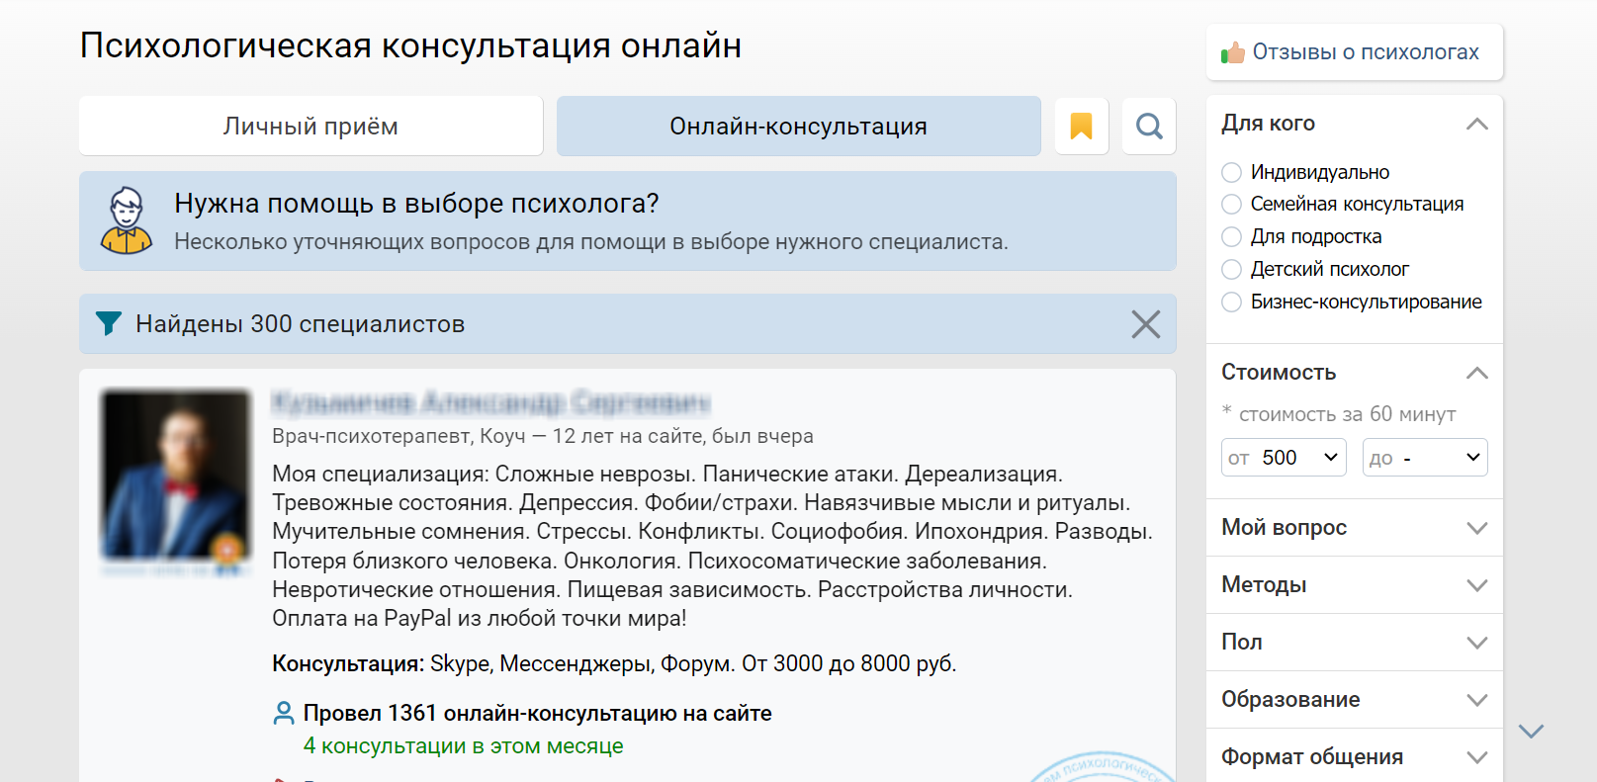Click the blue funnel filter icon
This screenshot has height=782, width=1597.
click(109, 323)
